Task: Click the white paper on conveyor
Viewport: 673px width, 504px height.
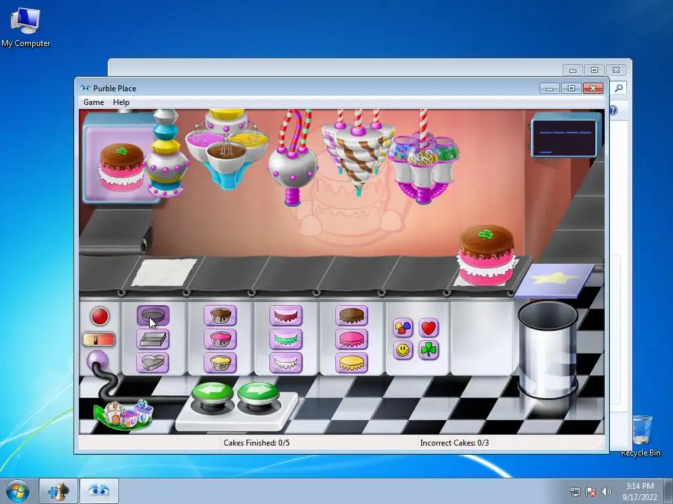Action: (x=164, y=272)
